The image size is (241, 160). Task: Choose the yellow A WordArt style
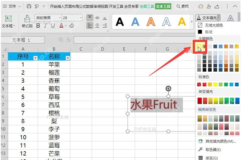(182, 22)
